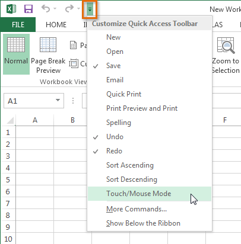Select column A header
The height and width of the screenshot is (244, 241).
35,120
